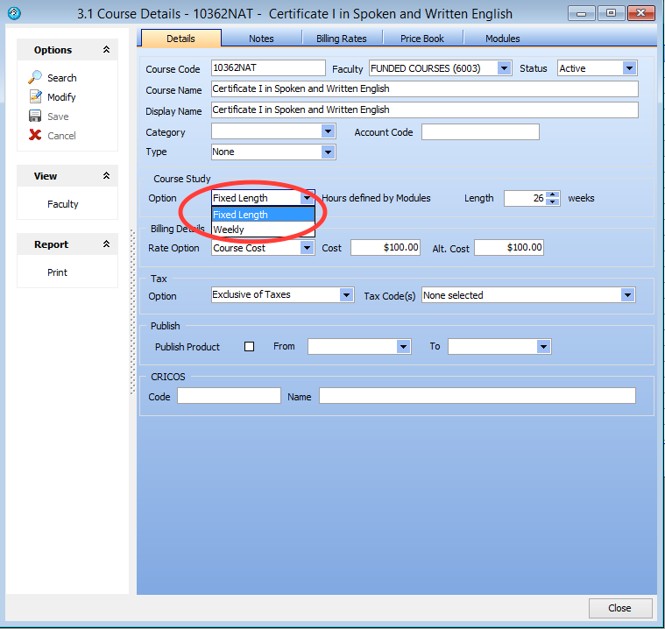Toggle the Publish Product checkbox
Image resolution: width=665 pixels, height=629 pixels.
[249, 347]
